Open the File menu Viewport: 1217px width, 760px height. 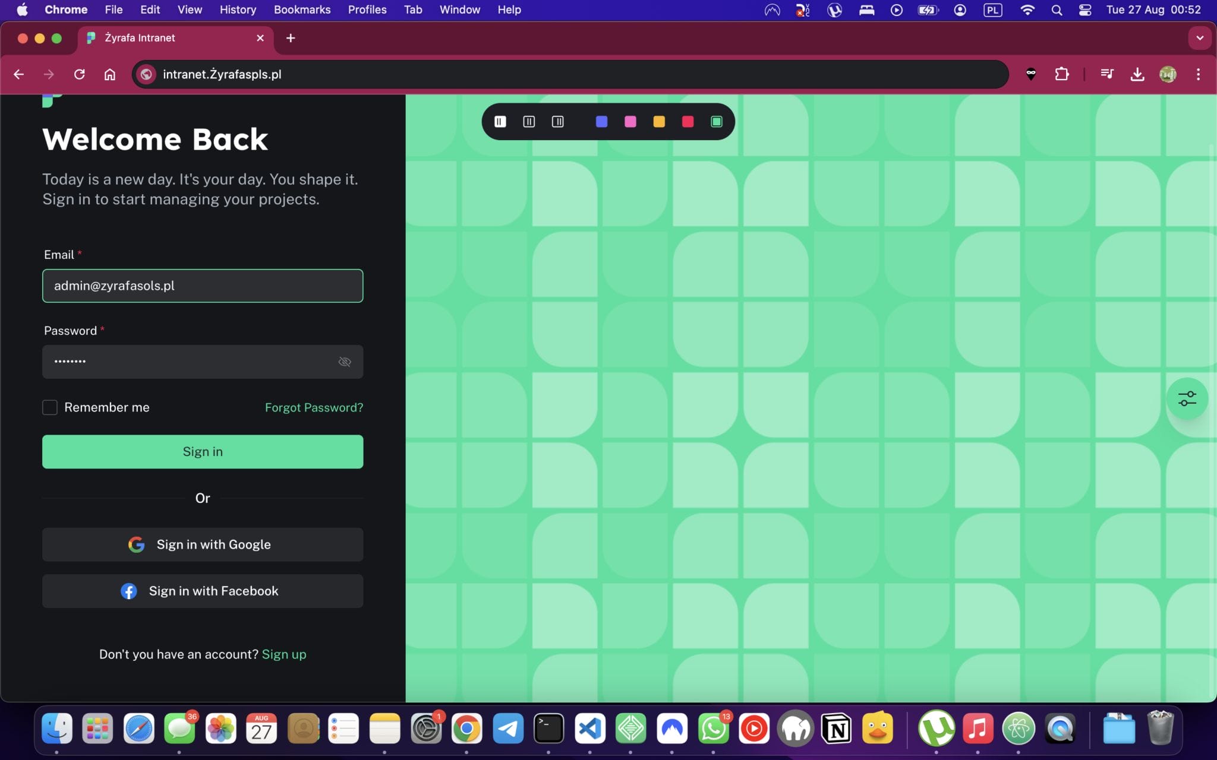tap(113, 9)
